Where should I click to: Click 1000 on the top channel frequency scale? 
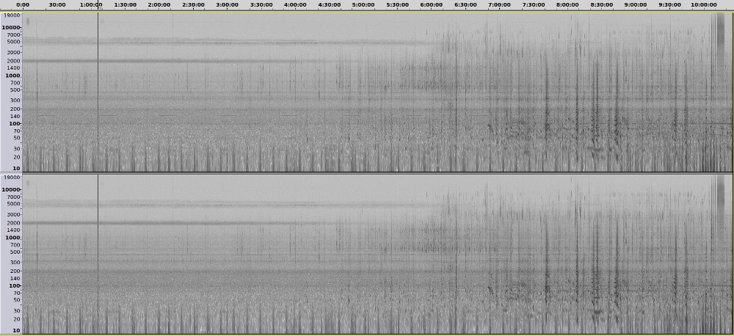12,76
